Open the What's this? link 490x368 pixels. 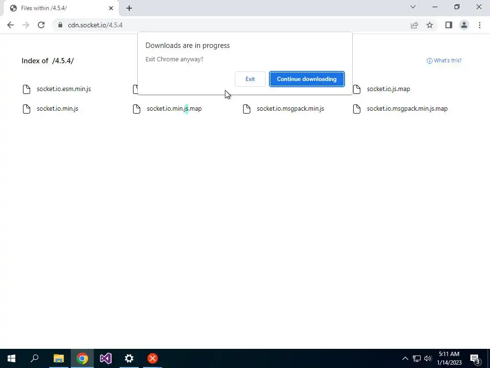coord(444,60)
